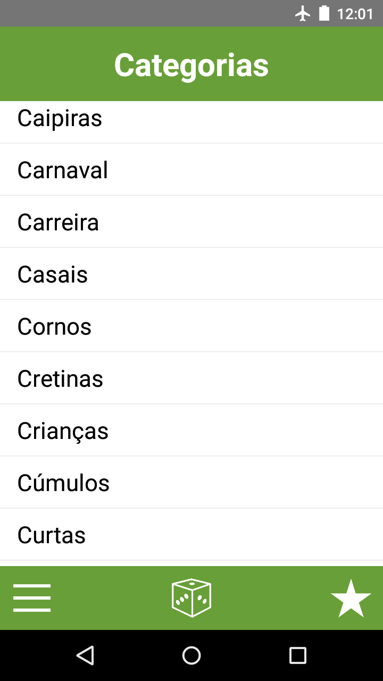
Task: Tap the Categorias header title
Action: 191,65
